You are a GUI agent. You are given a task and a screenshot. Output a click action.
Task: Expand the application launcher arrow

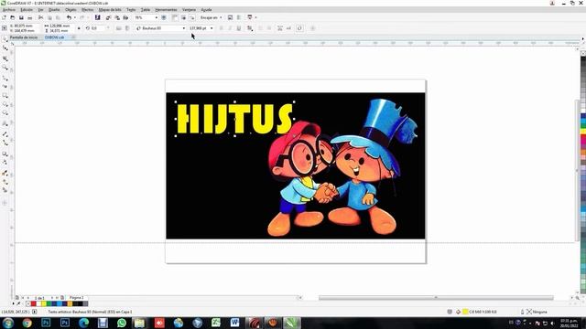tap(255, 17)
